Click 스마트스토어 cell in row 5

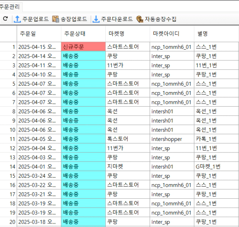[x=128, y=83]
